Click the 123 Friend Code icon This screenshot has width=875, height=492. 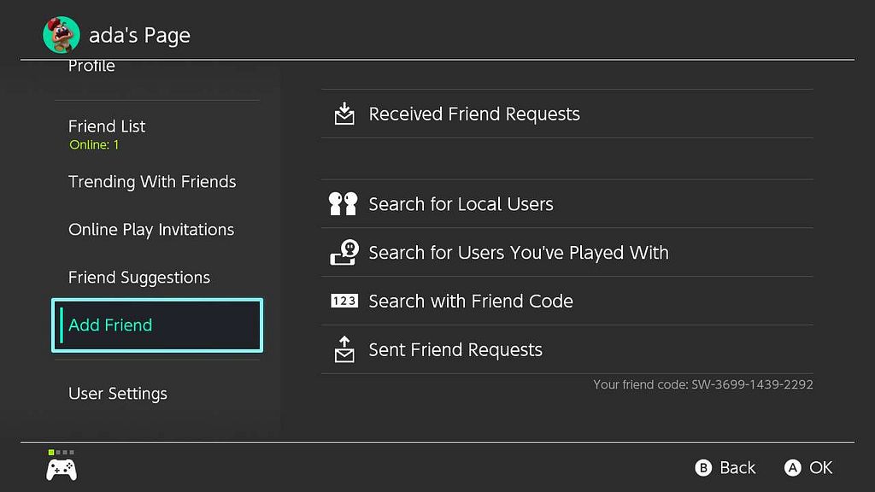tap(344, 302)
